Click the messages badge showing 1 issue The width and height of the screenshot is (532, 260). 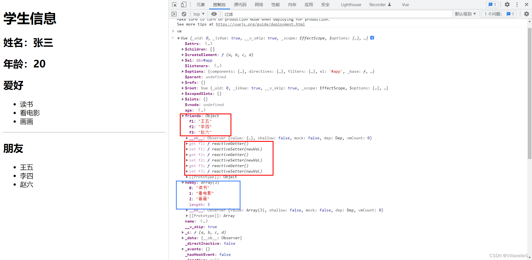(492, 4)
